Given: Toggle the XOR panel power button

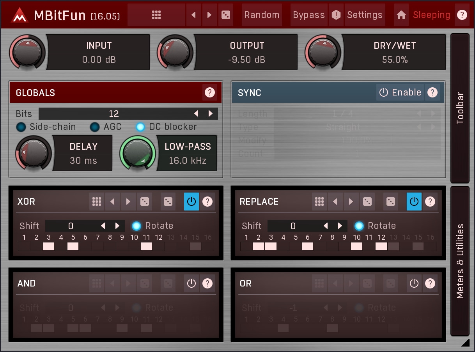Looking at the screenshot, I should pyautogui.click(x=191, y=202).
